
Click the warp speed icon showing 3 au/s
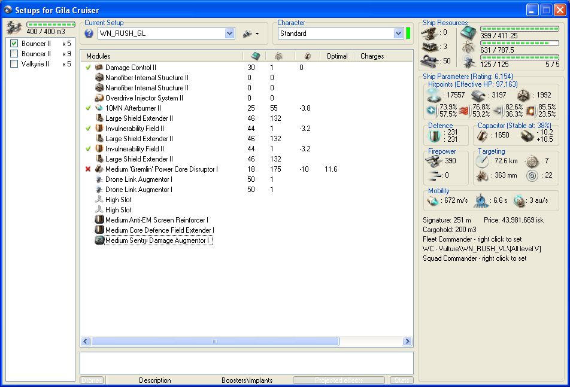pyautogui.click(x=520, y=200)
